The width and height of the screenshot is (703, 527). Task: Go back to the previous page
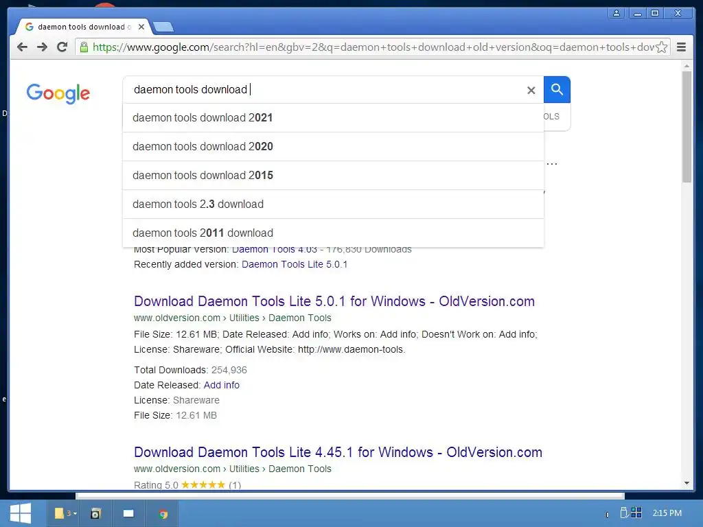(x=22, y=47)
